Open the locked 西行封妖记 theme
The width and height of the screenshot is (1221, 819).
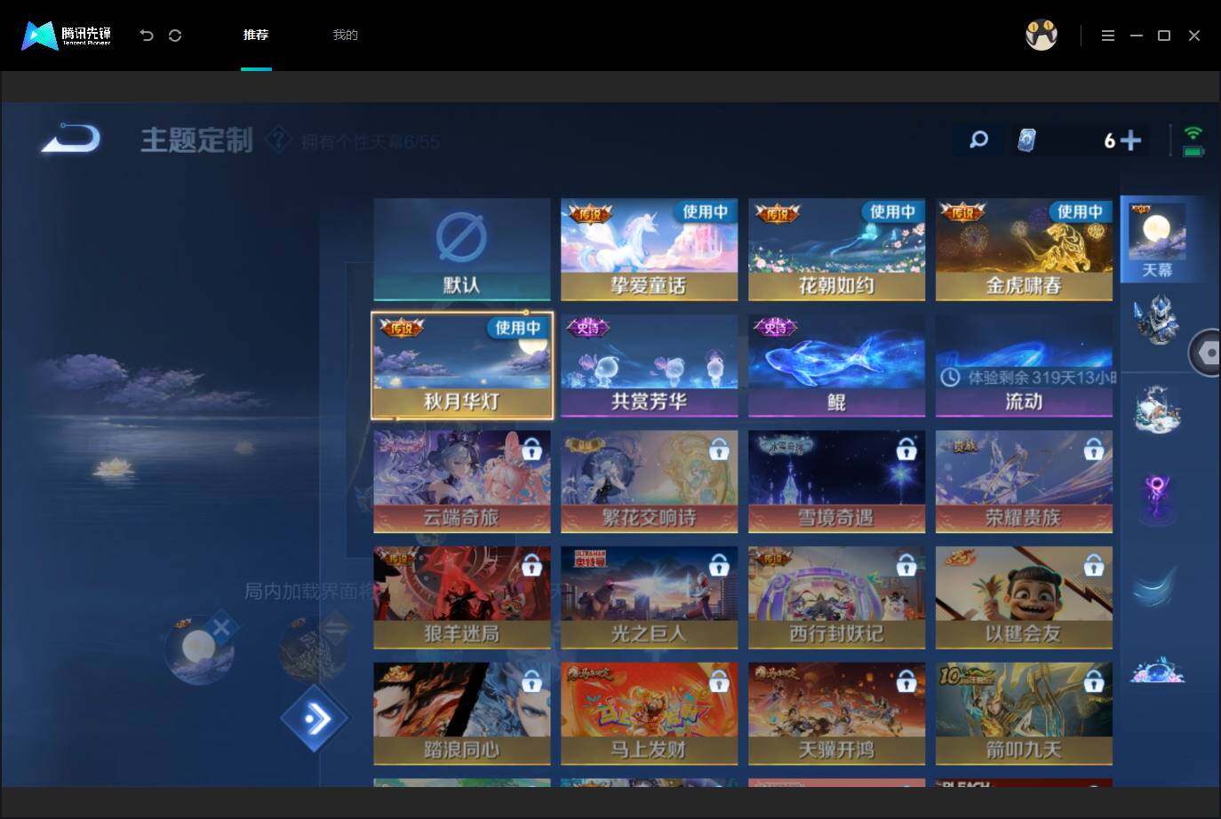pos(836,598)
